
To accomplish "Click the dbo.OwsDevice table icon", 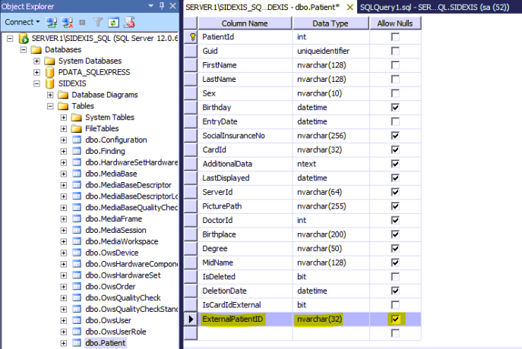I will click(x=77, y=253).
